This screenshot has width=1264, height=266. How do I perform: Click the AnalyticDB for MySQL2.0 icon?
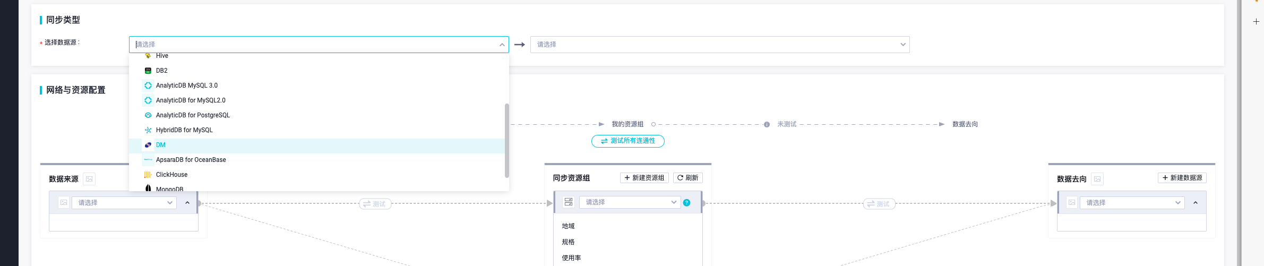click(148, 100)
